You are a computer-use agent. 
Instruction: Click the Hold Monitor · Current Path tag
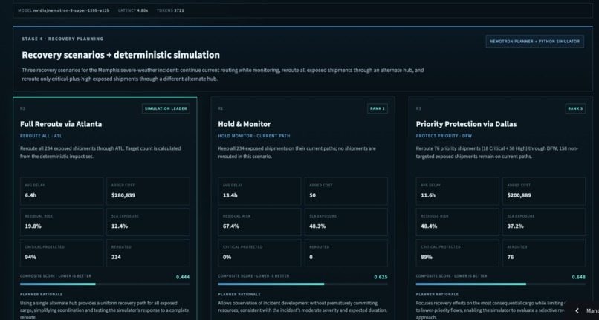254,136
